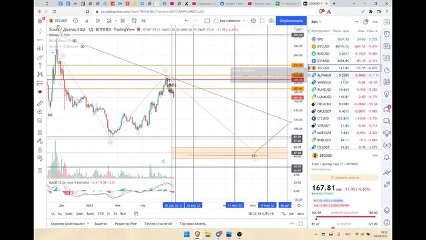This screenshot has height=240, width=426.
Task: Open ZECUSD symbol search field
Action: [58, 21]
